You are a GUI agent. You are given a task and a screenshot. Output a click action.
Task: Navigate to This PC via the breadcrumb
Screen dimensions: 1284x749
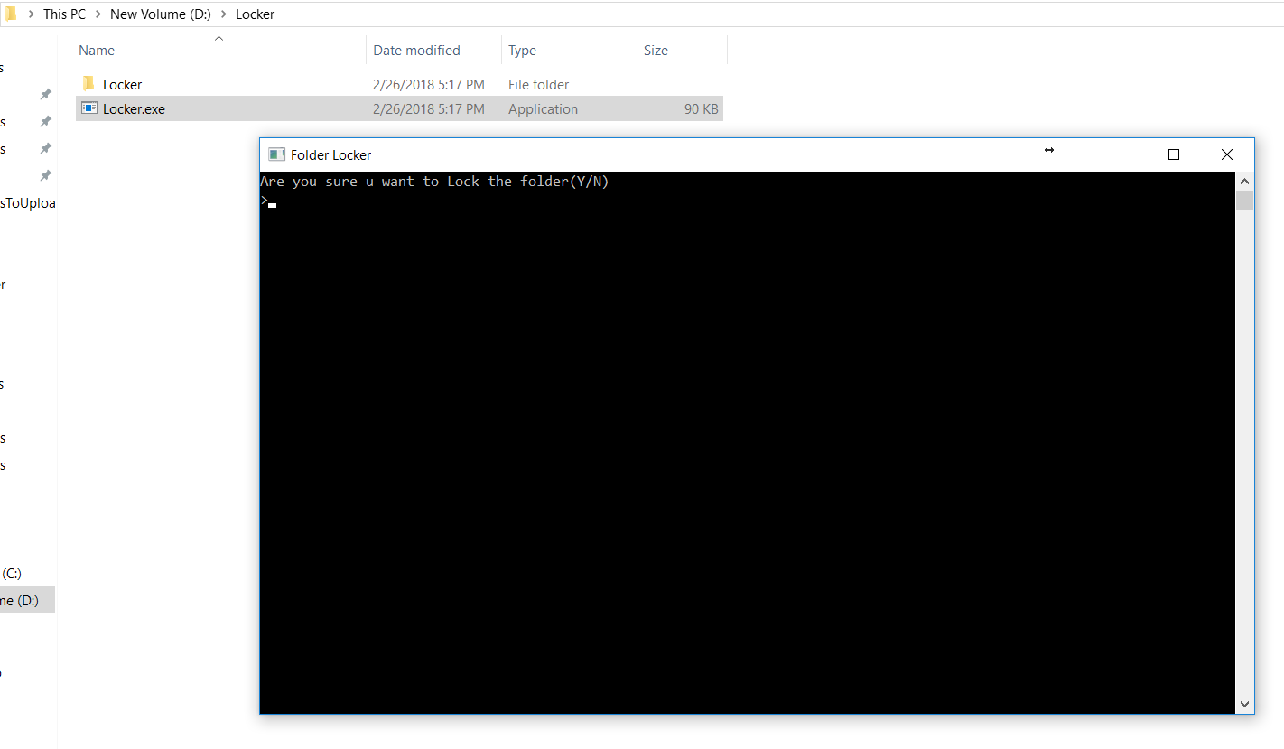(64, 14)
